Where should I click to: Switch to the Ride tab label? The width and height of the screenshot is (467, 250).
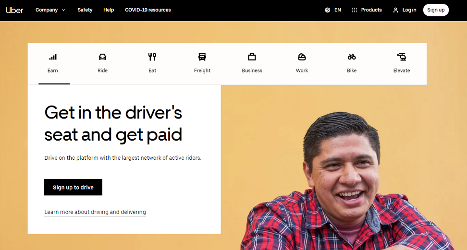(102, 71)
